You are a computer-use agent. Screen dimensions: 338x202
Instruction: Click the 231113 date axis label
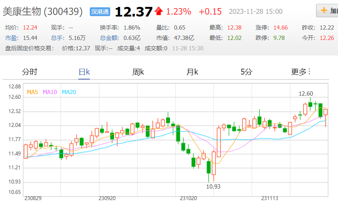point(270,198)
